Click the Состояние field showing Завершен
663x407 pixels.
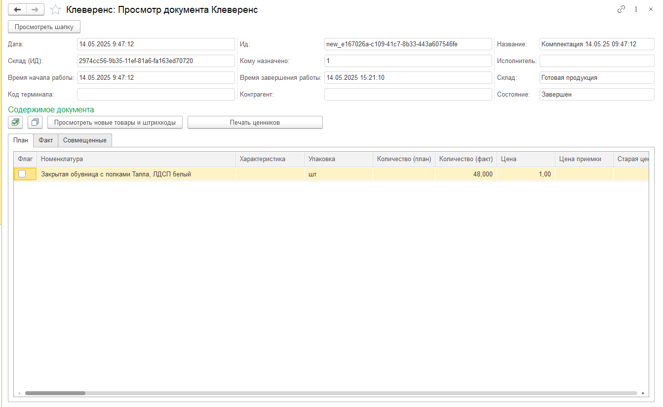pos(596,95)
